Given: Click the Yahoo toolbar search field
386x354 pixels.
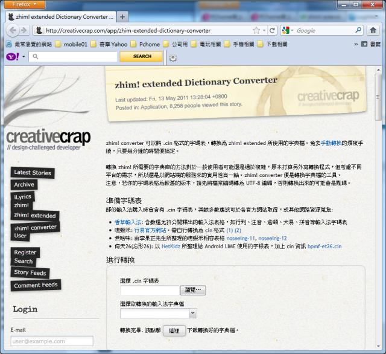Looking at the screenshot, I should (73, 57).
